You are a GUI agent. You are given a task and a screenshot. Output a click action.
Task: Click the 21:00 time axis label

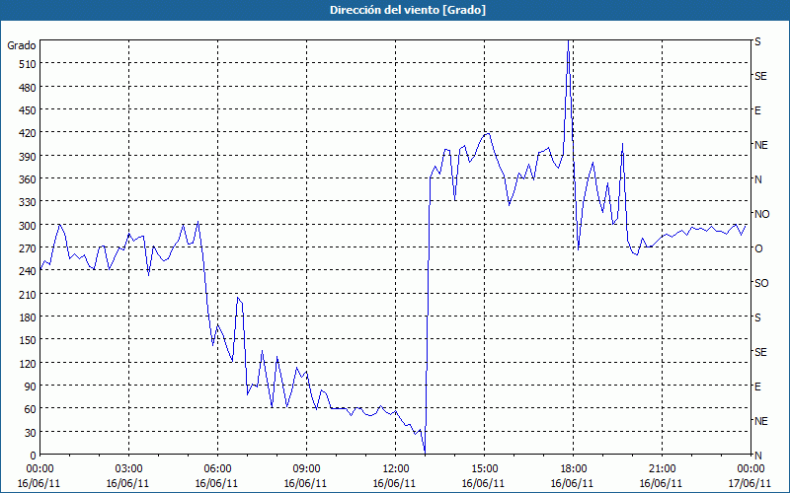click(x=662, y=469)
